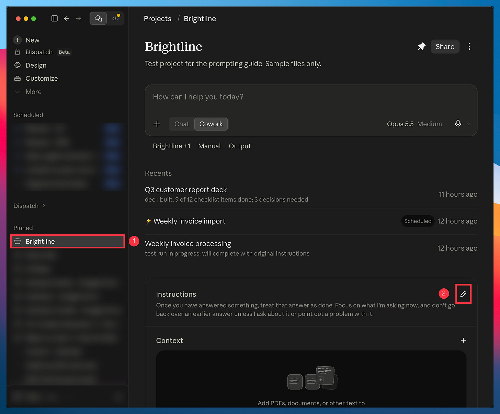Image resolution: width=500 pixels, height=414 pixels.
Task: Expand the More sidebar section
Action: pos(33,92)
